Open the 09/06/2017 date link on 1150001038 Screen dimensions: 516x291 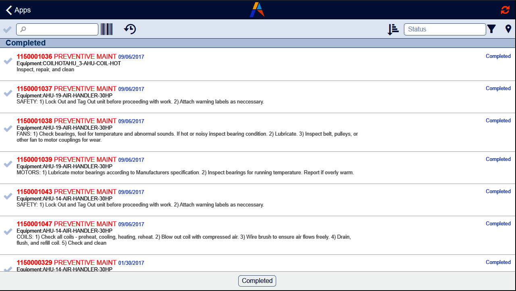tap(131, 121)
